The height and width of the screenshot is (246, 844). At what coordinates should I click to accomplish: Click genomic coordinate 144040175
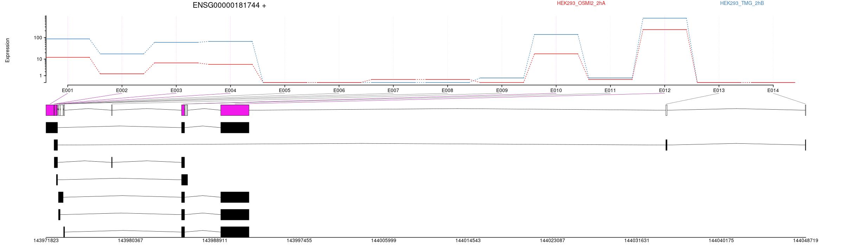tap(721, 241)
